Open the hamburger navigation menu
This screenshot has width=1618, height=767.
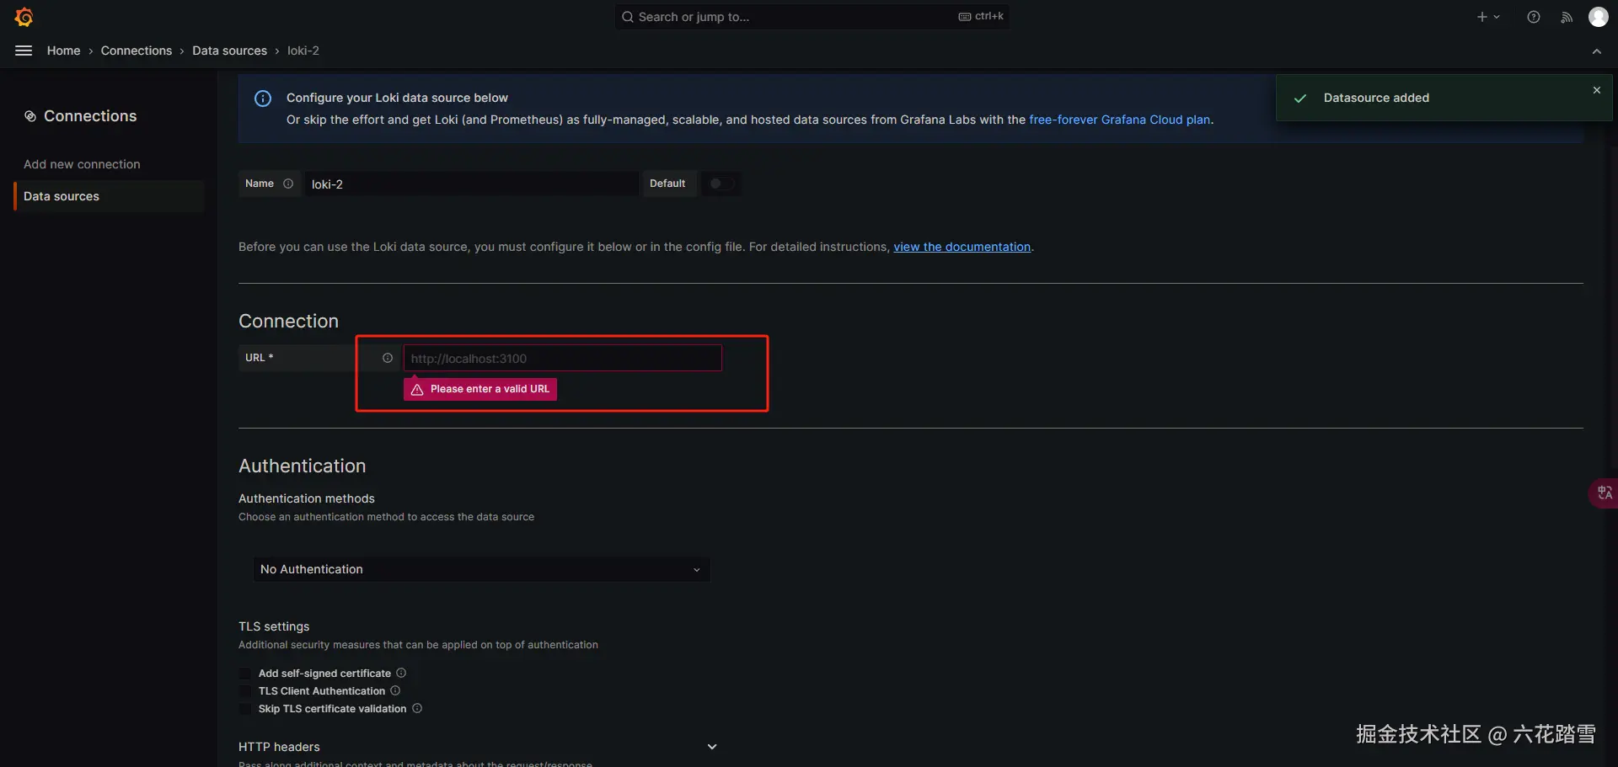pos(24,51)
